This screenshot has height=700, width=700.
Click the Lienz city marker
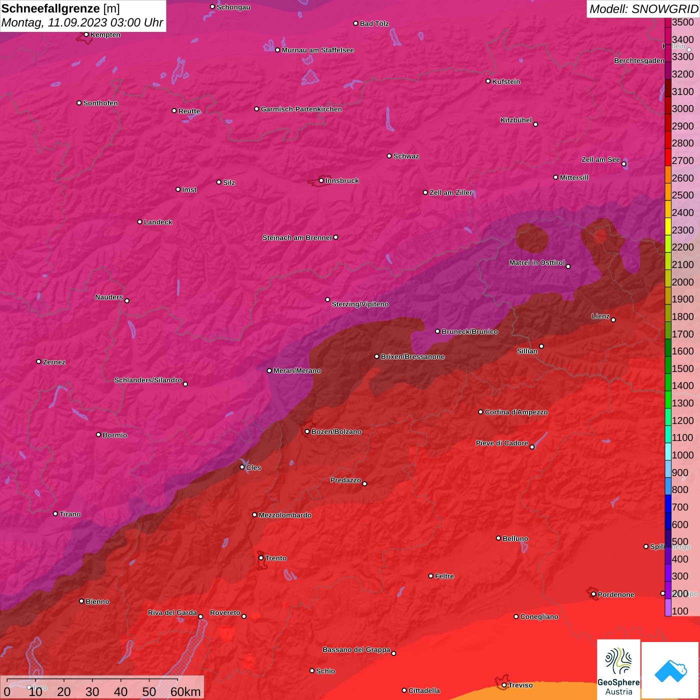pos(613,320)
